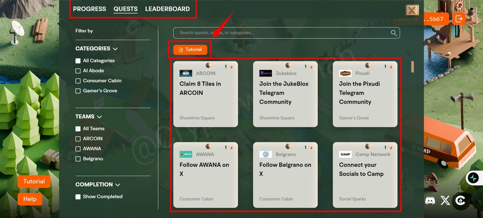
Task: Open the Discord link icon
Action: 430,200
